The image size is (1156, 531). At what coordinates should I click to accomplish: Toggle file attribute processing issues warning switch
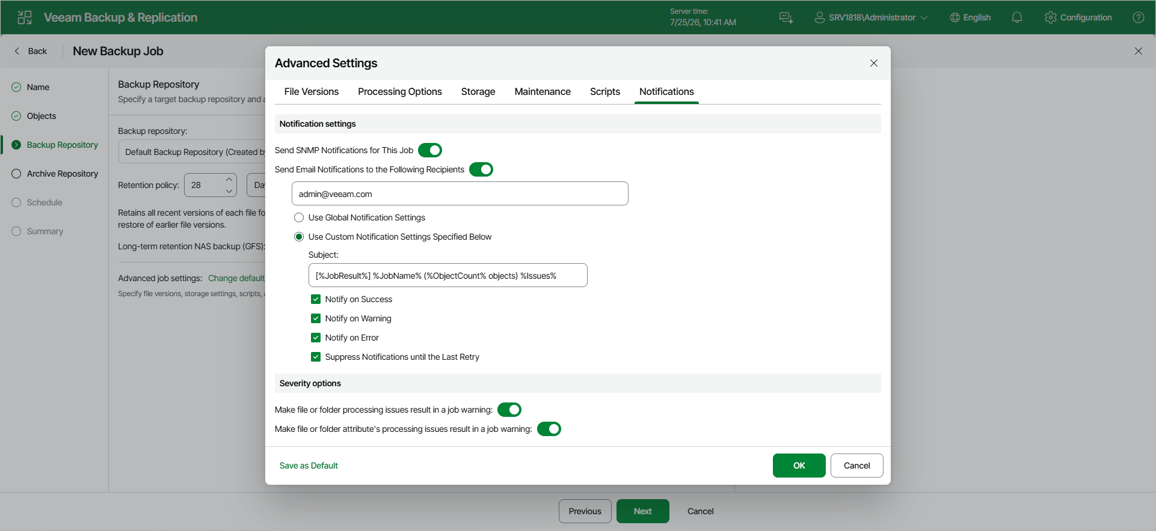[549, 429]
